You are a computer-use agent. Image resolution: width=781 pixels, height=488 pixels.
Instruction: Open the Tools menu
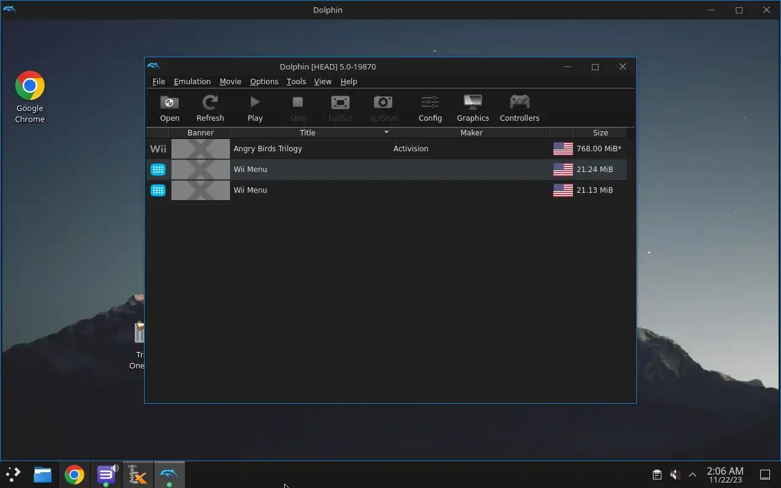(296, 82)
